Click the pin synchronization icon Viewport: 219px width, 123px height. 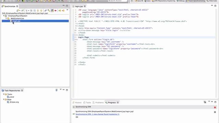pyautogui.click(x=23, y=11)
